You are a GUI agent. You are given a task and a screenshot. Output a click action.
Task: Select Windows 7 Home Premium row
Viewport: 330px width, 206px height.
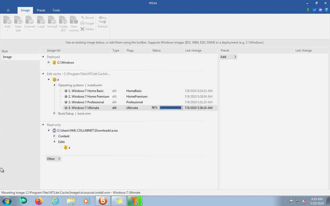point(140,97)
